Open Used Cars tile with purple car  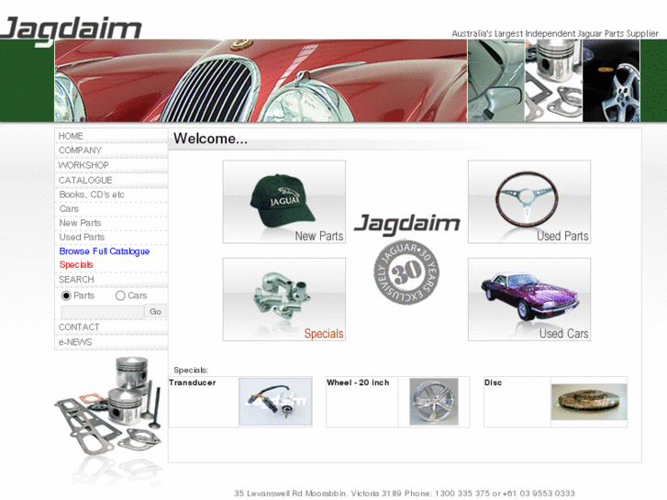click(529, 299)
